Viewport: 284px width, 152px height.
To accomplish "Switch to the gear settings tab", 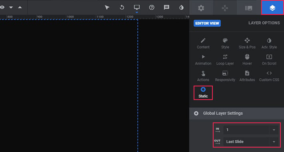I will (x=201, y=8).
